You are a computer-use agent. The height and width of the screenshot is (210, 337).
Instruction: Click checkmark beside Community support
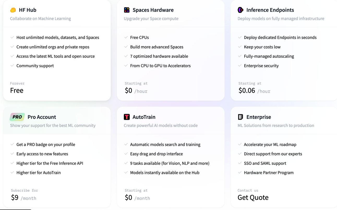12,65
